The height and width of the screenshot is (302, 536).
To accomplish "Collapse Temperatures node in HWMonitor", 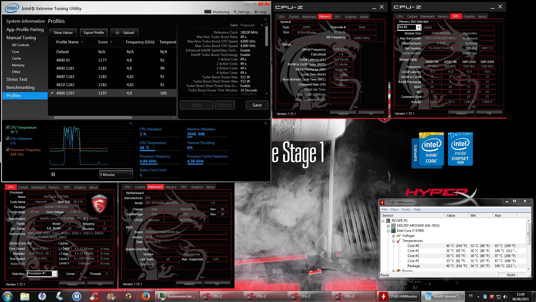I will [393, 241].
